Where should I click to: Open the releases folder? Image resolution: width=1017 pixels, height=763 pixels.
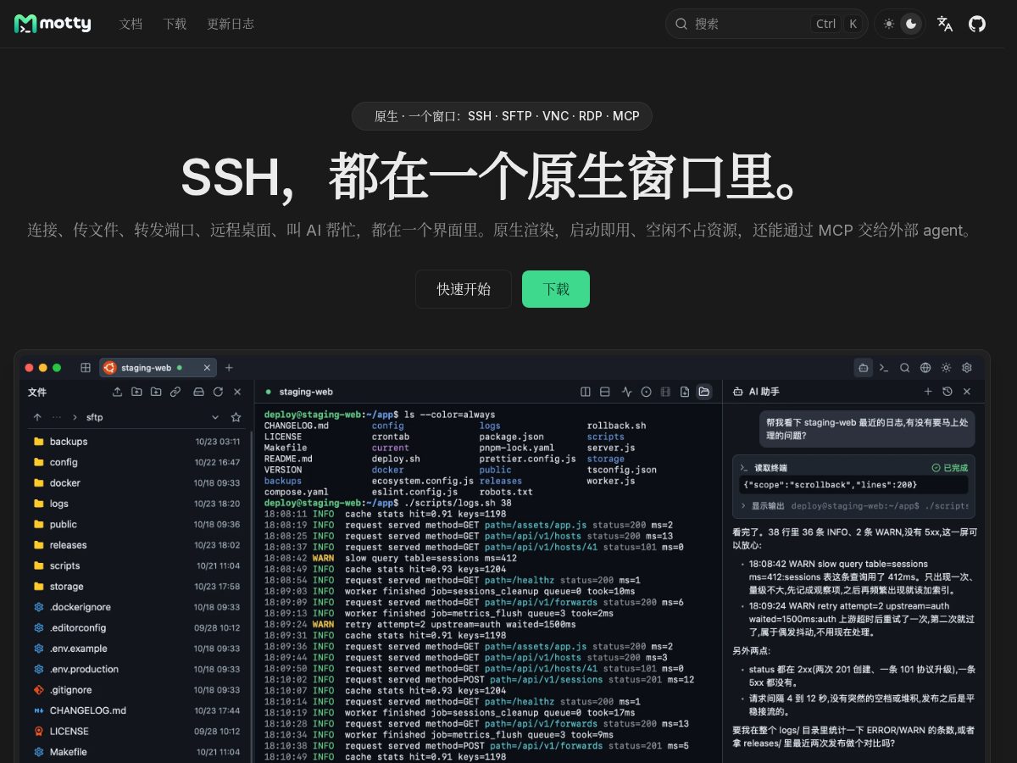click(136, 545)
